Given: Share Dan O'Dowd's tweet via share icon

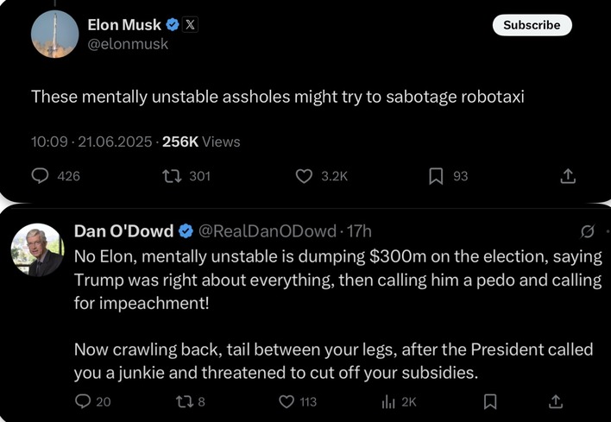Looking at the screenshot, I should click(557, 401).
